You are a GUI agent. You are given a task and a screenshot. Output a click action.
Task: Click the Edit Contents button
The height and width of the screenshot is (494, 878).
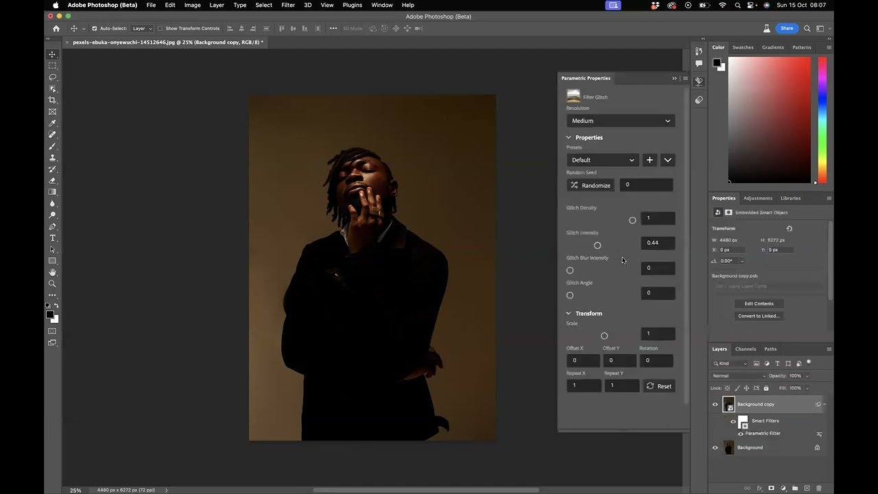(x=759, y=303)
